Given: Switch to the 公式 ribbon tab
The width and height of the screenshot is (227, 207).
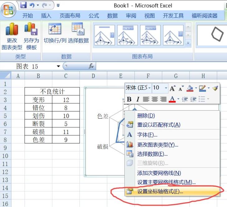Looking at the screenshot, I should 94,16.
